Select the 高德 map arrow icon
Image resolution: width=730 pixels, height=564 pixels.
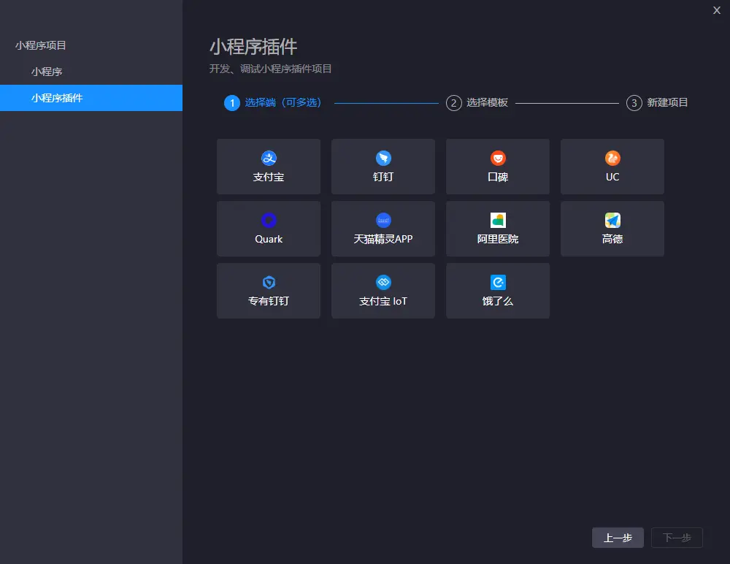[612, 220]
